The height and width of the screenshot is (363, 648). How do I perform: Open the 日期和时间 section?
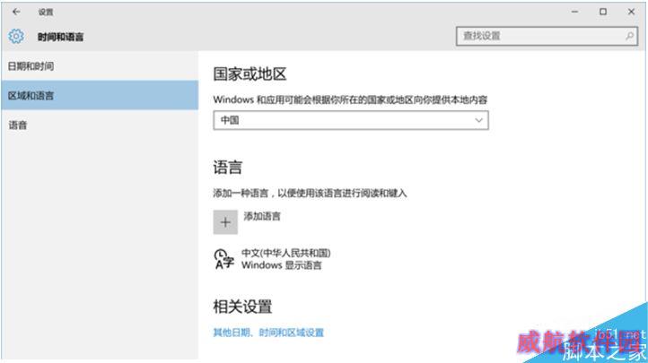[x=100, y=66]
